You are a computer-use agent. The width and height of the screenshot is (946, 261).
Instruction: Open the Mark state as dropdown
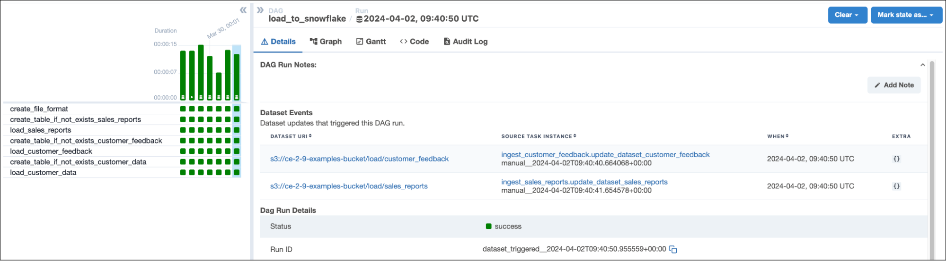[906, 15]
